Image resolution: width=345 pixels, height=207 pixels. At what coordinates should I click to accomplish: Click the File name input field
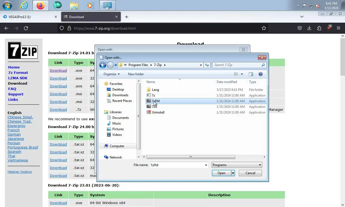click(177, 165)
